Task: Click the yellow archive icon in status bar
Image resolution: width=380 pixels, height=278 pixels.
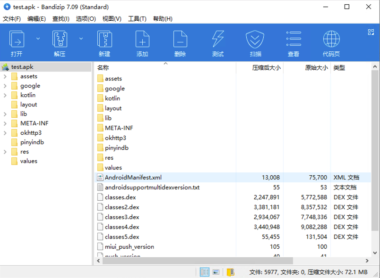Action: click(230, 272)
